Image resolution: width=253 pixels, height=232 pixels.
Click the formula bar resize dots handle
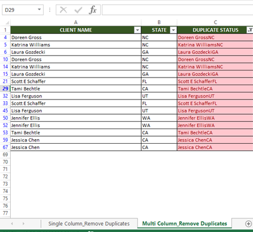tap(50, 10)
